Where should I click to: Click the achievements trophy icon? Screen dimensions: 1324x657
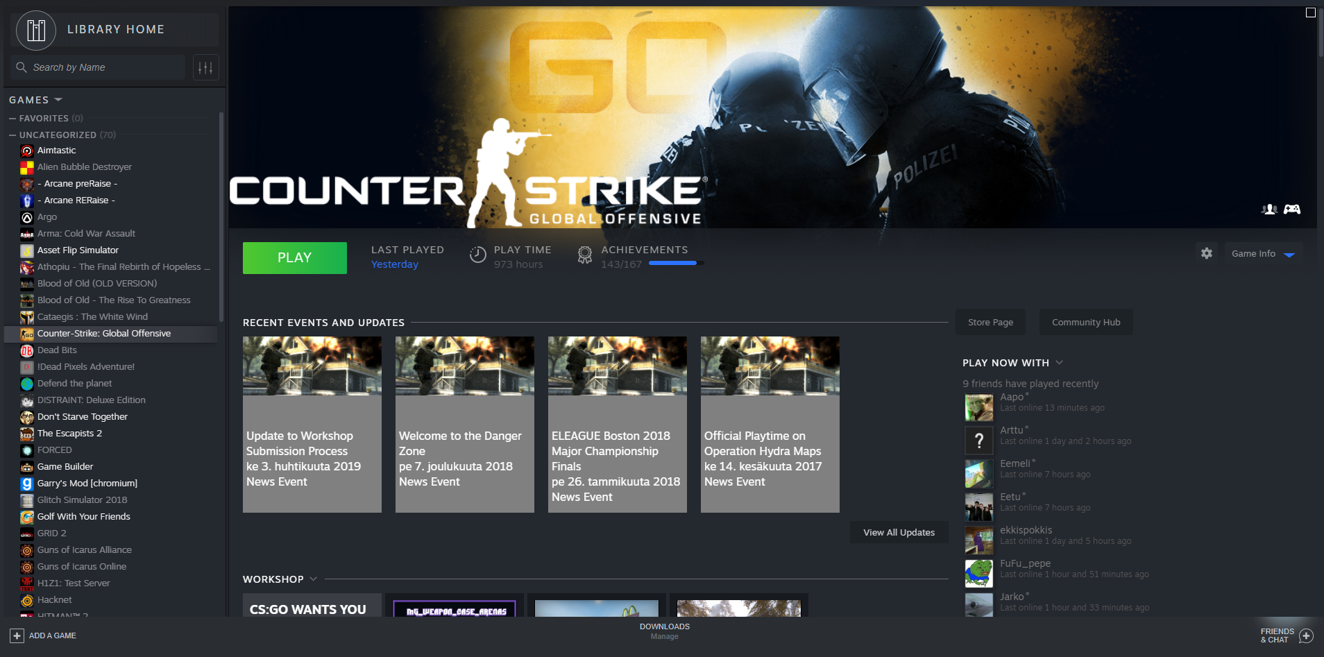click(x=585, y=255)
